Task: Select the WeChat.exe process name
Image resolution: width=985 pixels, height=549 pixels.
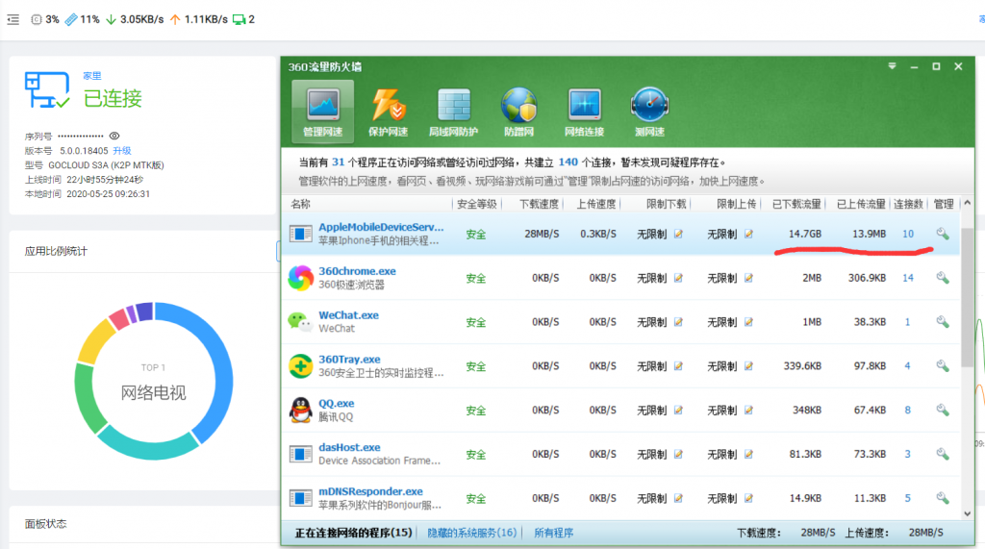Action: pyautogui.click(x=348, y=315)
